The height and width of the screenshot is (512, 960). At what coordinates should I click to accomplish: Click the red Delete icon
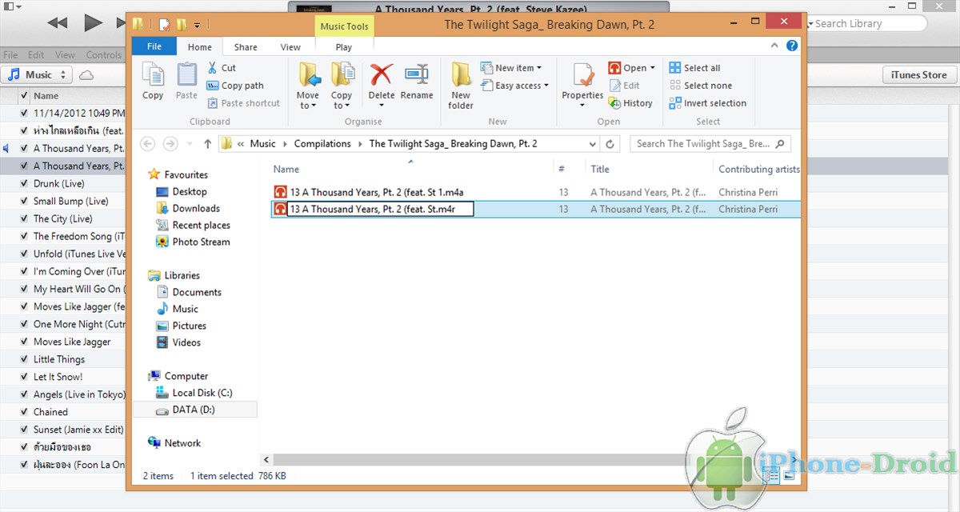(x=382, y=76)
